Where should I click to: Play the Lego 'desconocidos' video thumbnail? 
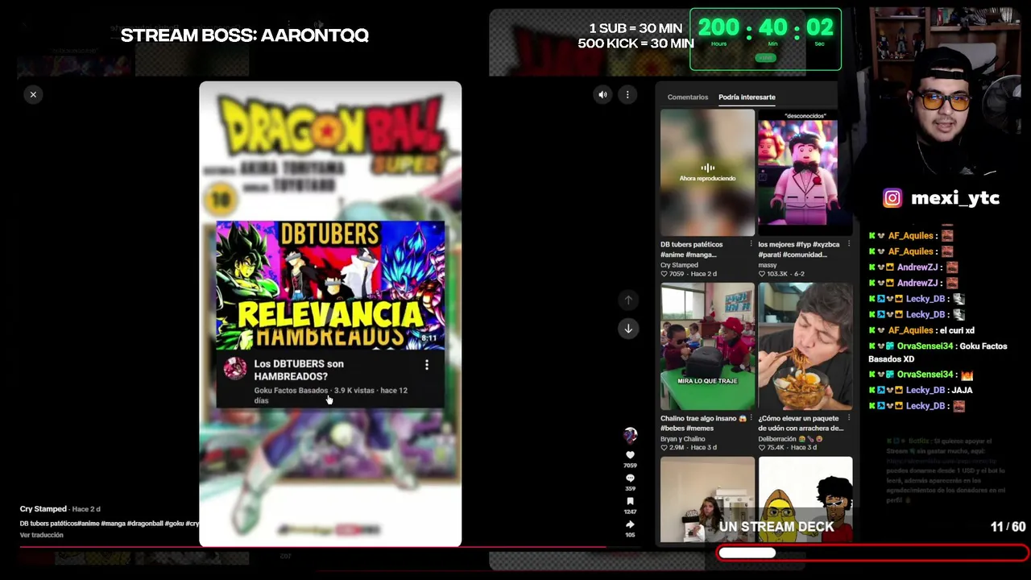tap(805, 172)
